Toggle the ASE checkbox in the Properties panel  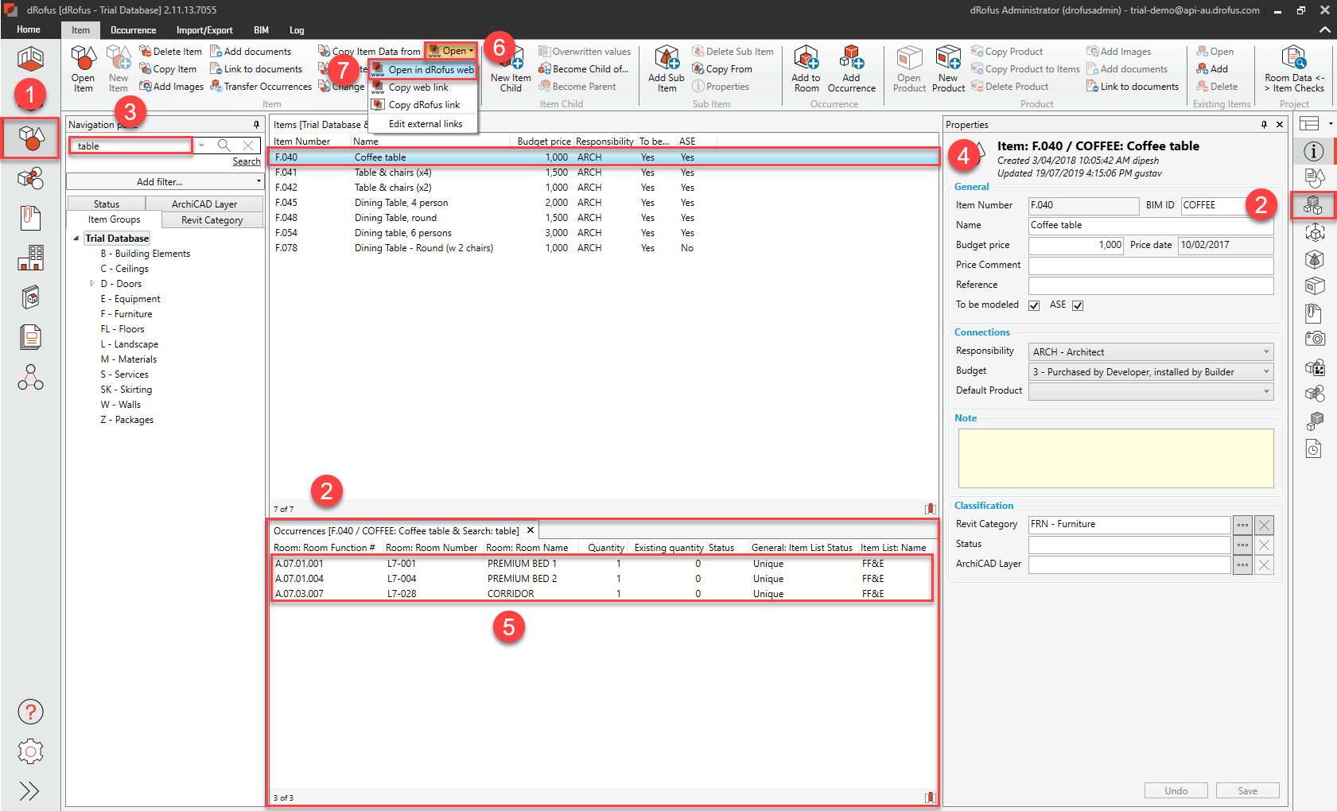point(1078,305)
